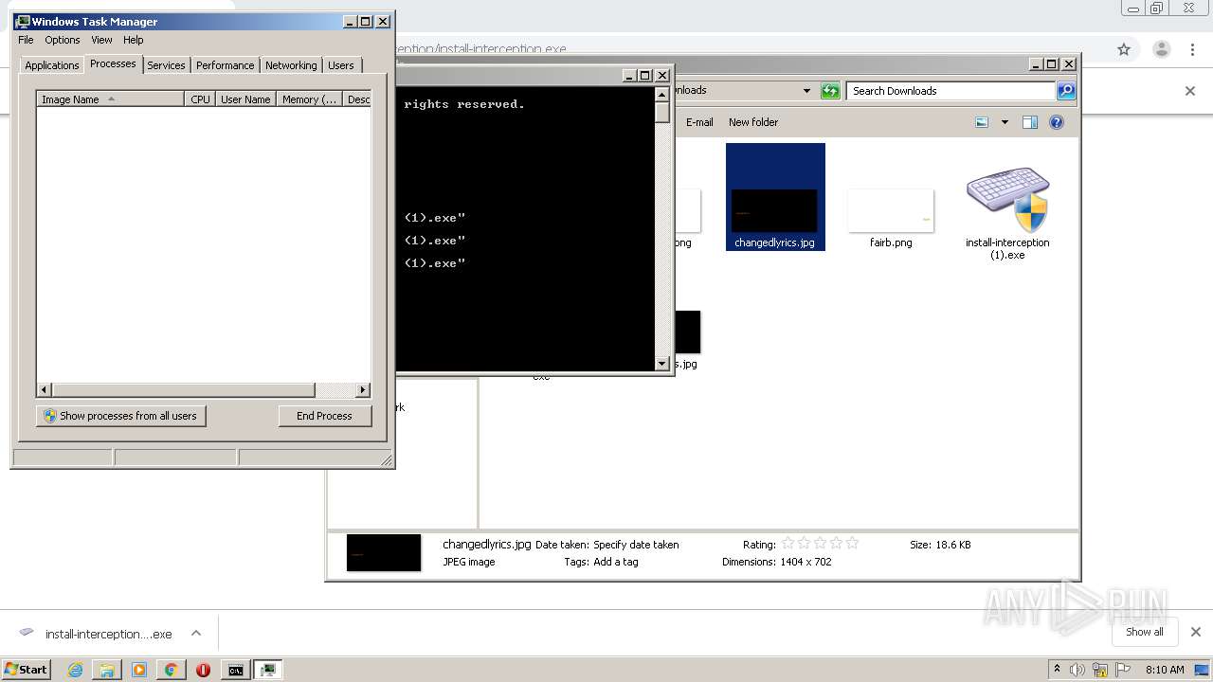Click the network tray icon
Image resolution: width=1213 pixels, height=682 pixels.
[x=1100, y=670]
